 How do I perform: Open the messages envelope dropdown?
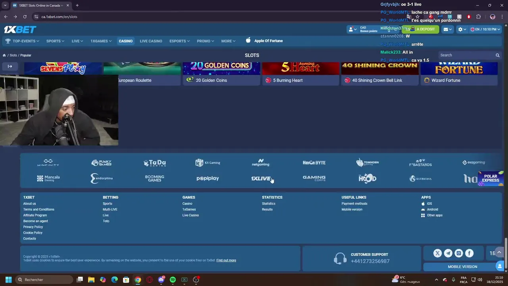448,29
